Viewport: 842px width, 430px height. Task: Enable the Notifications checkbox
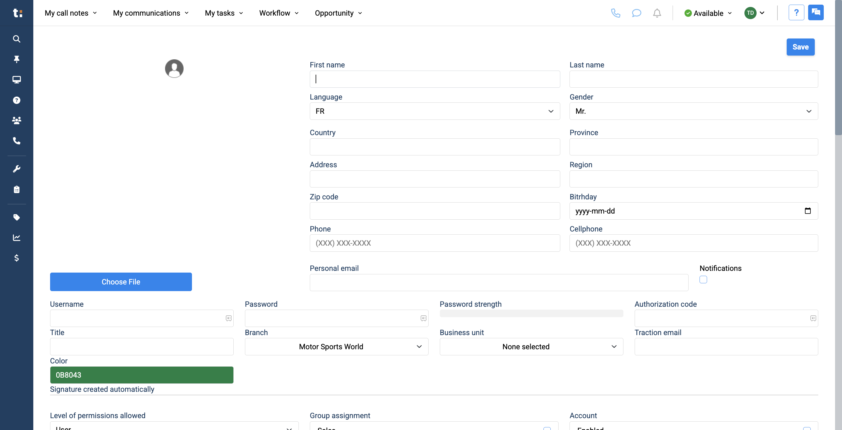[703, 279]
